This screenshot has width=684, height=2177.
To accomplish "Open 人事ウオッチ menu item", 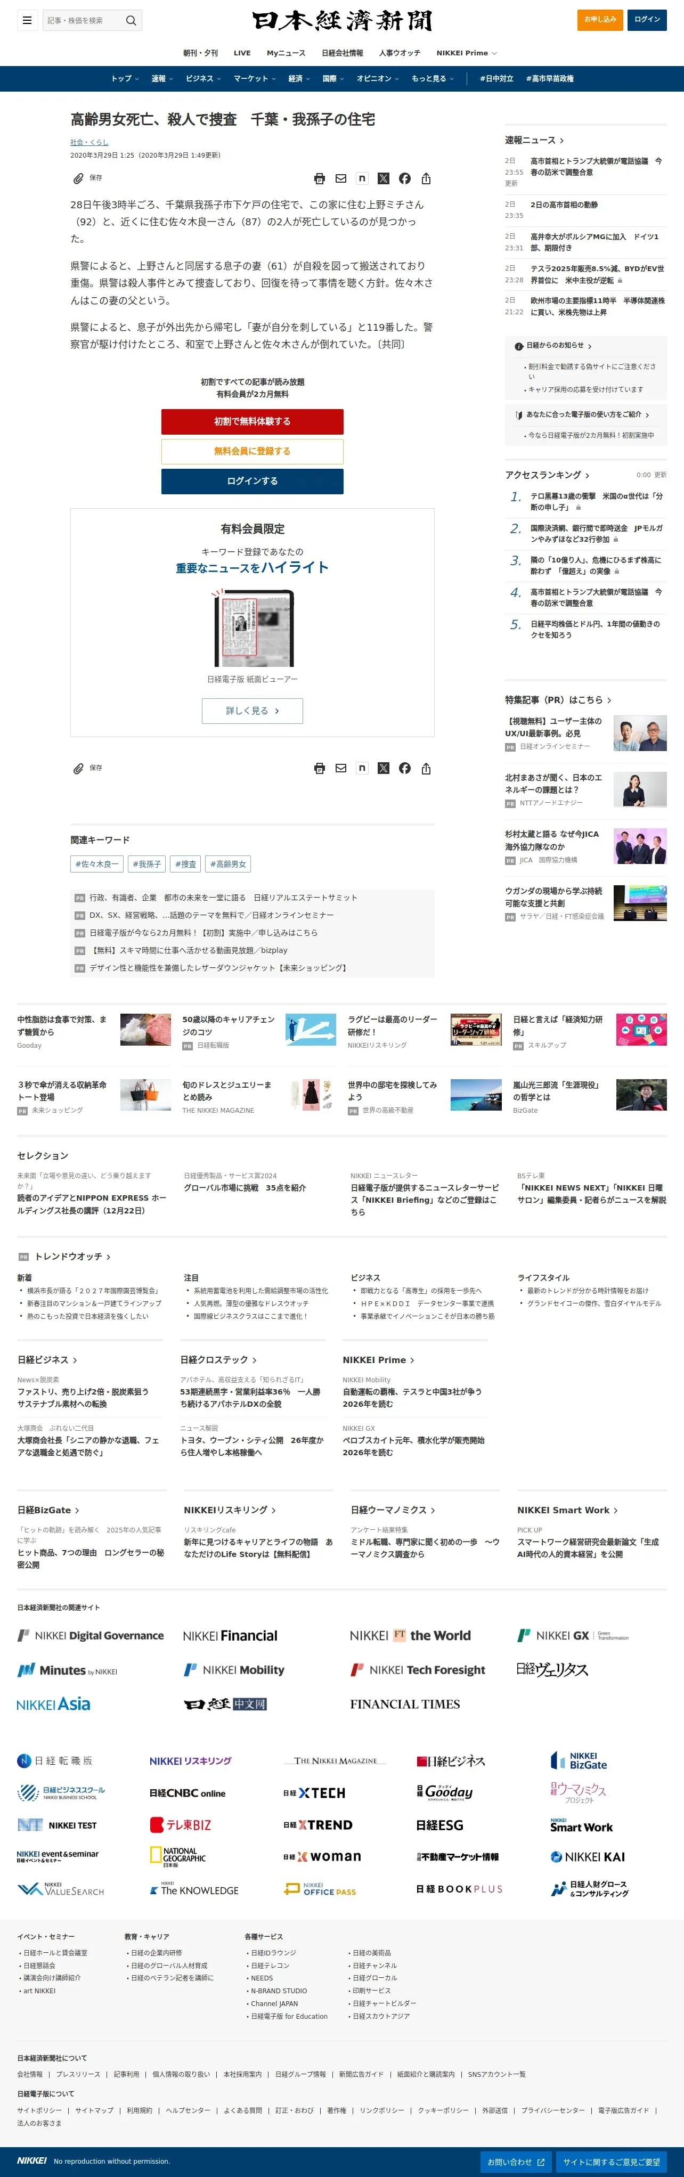I will point(399,53).
